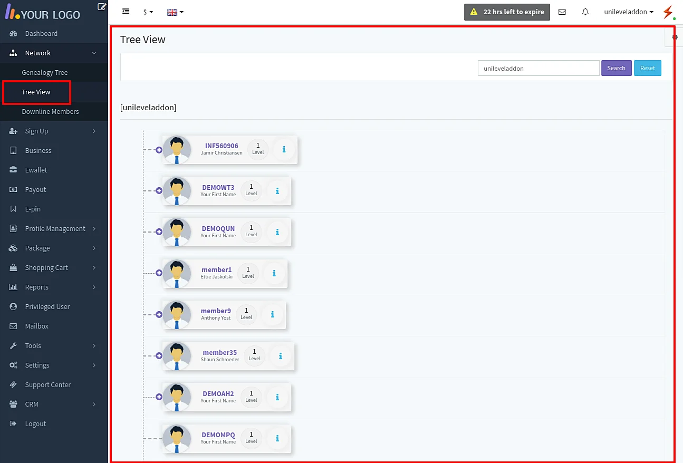Click info icon for DEMOAH2

tap(277, 397)
